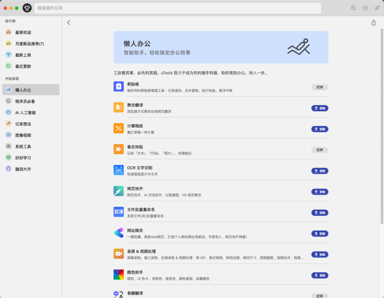Open 易翻翻译 with 打开 button
The image size is (384, 298).
320,296
